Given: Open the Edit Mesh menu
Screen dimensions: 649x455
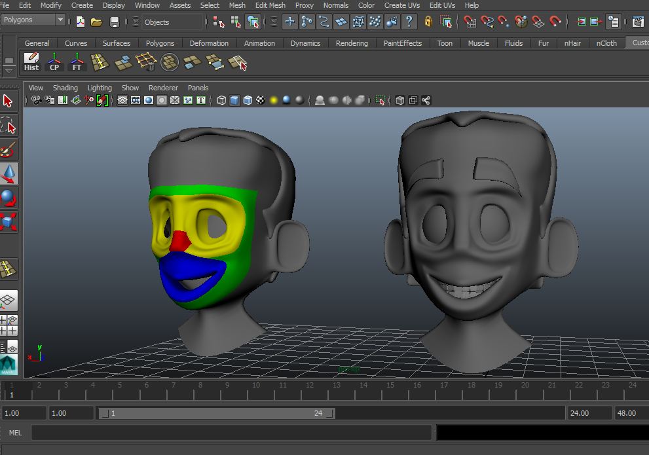Looking at the screenshot, I should tap(270, 5).
